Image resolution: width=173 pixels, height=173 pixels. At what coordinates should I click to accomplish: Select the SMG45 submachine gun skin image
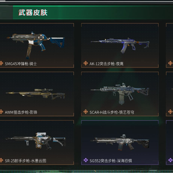tap(35, 45)
